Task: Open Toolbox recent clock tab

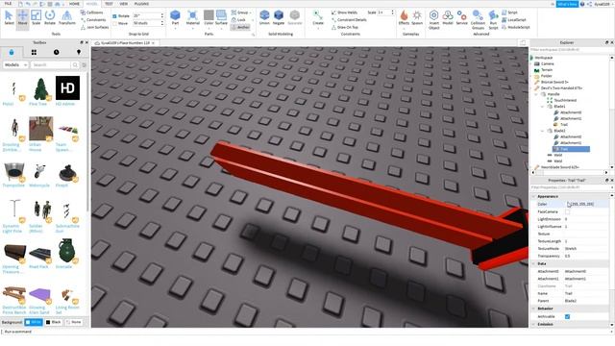Action: pos(56,52)
